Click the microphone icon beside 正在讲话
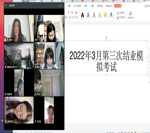 point(6,5)
